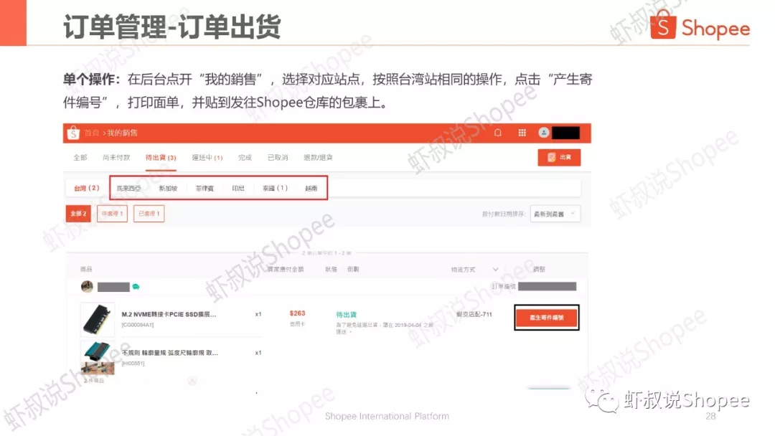Click the Shopee logo at slide top right
Screen dimensions: 775x436
pos(700,24)
